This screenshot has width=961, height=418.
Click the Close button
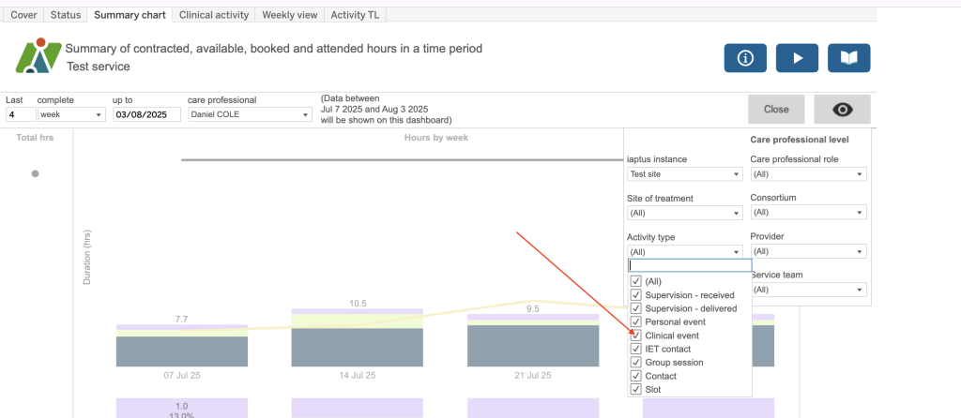pyautogui.click(x=776, y=110)
